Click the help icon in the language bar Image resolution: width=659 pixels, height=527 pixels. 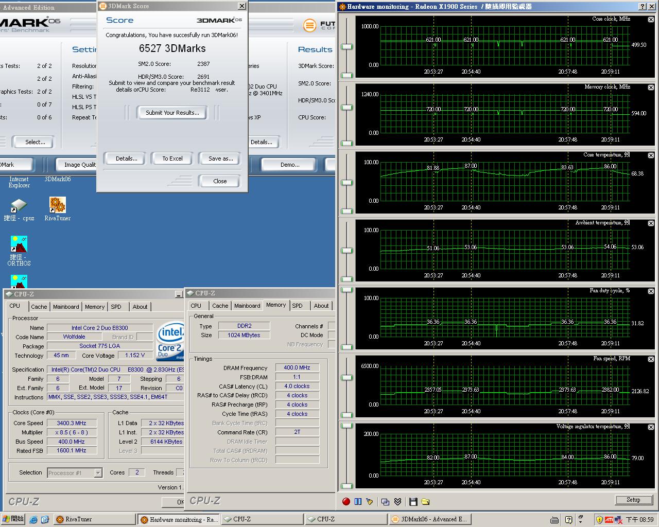568,520
